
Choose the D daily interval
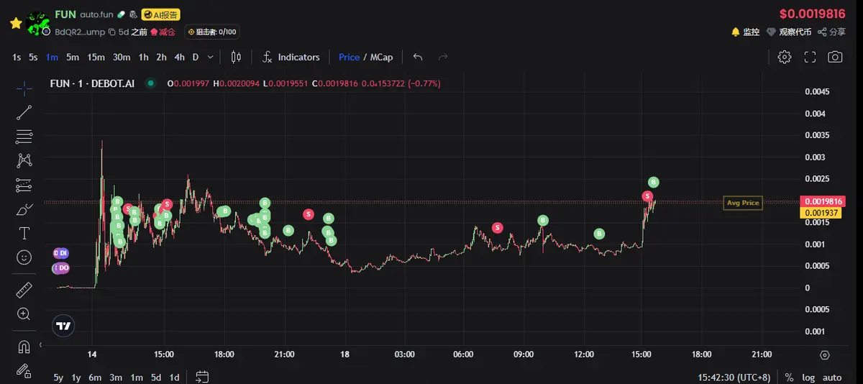pos(195,57)
